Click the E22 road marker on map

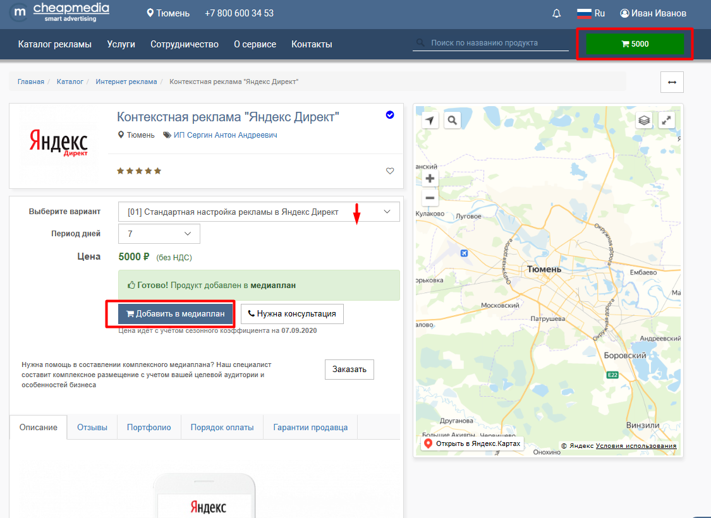click(x=612, y=375)
